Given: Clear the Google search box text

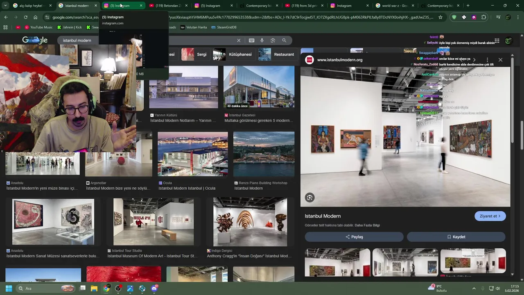Looking at the screenshot, I should coord(239,41).
